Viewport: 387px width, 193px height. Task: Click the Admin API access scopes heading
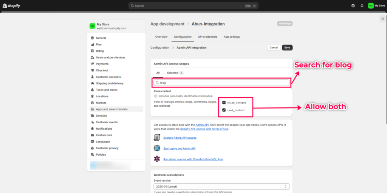pos(171,64)
